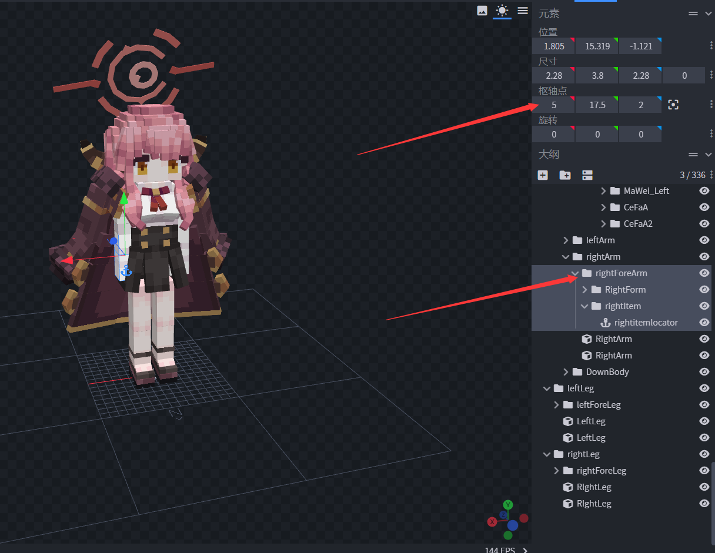This screenshot has height=553, width=715.
Task: Select the rightitemlocator row label
Action: coord(646,323)
